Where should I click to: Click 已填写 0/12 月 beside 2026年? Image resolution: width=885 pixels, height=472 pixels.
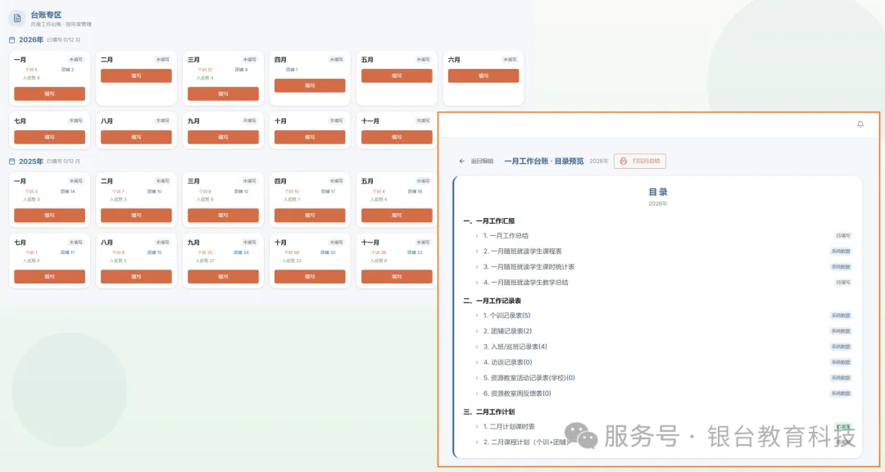(64, 40)
